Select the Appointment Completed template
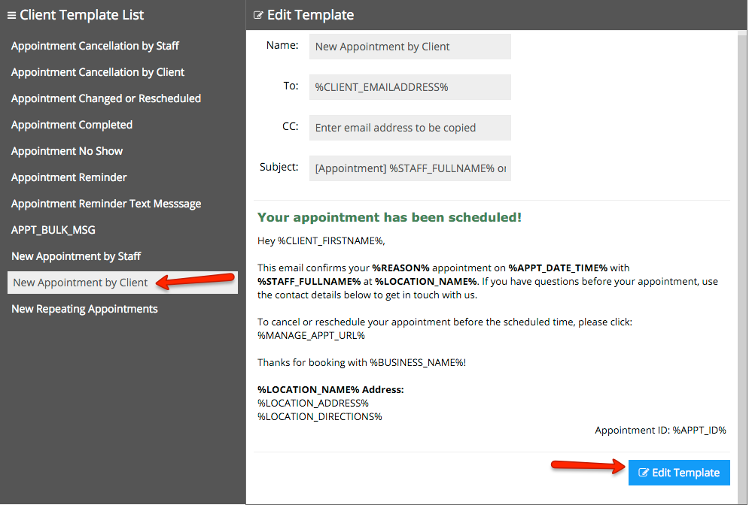The height and width of the screenshot is (508, 749). [x=72, y=125]
